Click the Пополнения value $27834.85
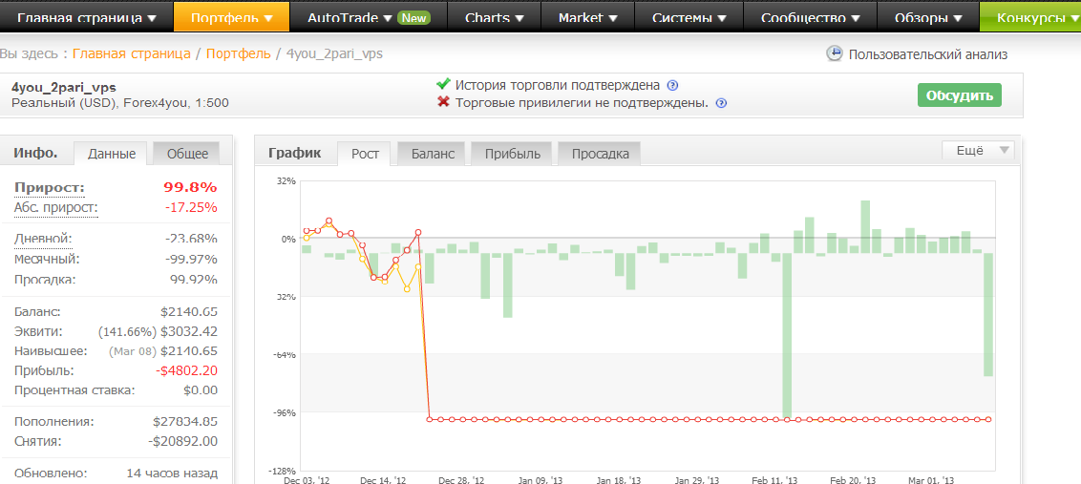The height and width of the screenshot is (484, 1081). point(185,421)
